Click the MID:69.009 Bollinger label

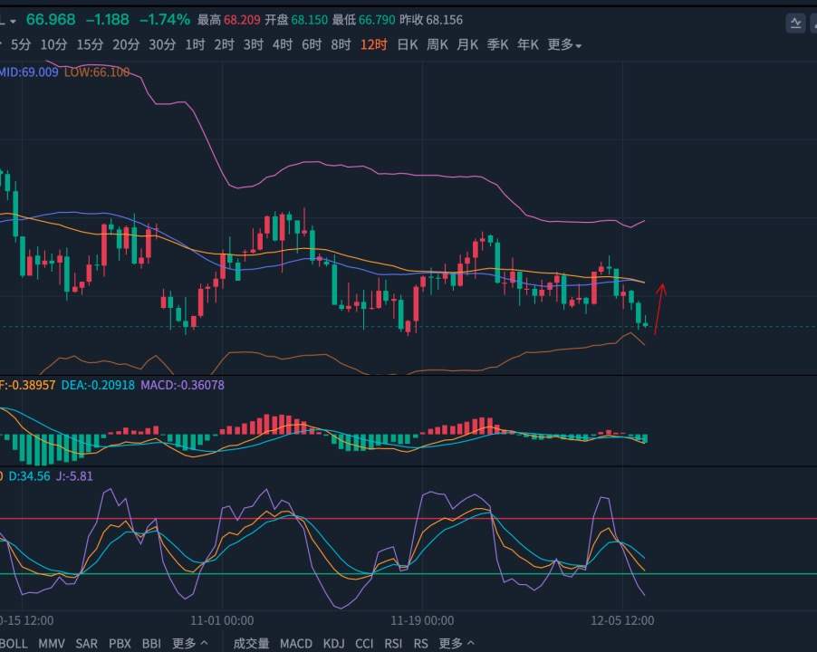pyautogui.click(x=29, y=72)
